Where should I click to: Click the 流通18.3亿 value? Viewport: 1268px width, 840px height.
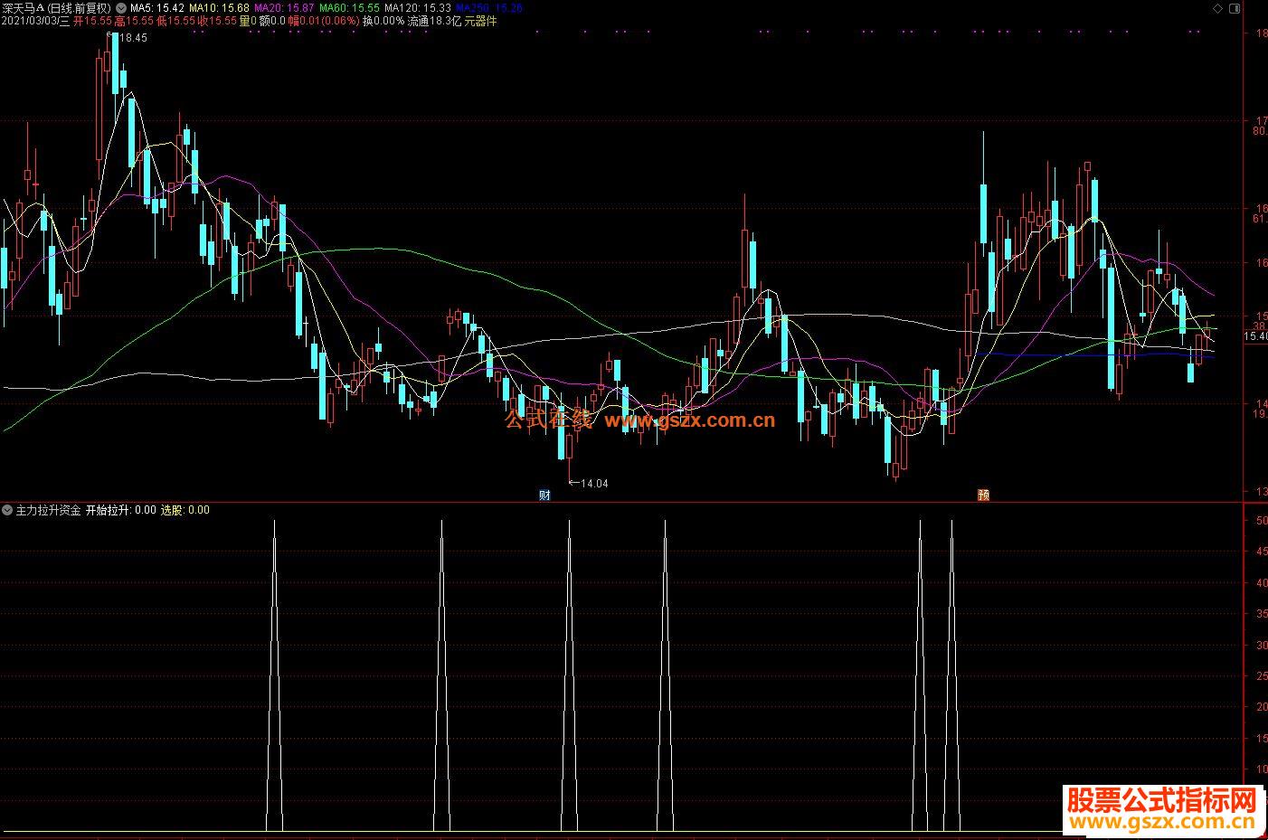[434, 21]
